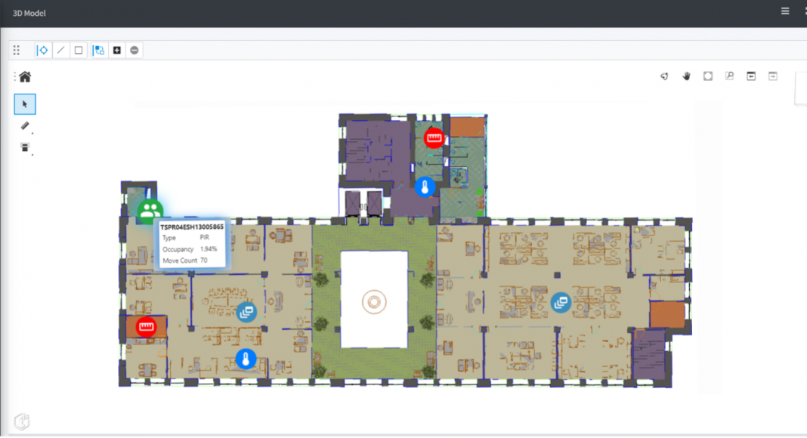Open the hamburger menu in the header
The width and height of the screenshot is (807, 438).
(785, 11)
